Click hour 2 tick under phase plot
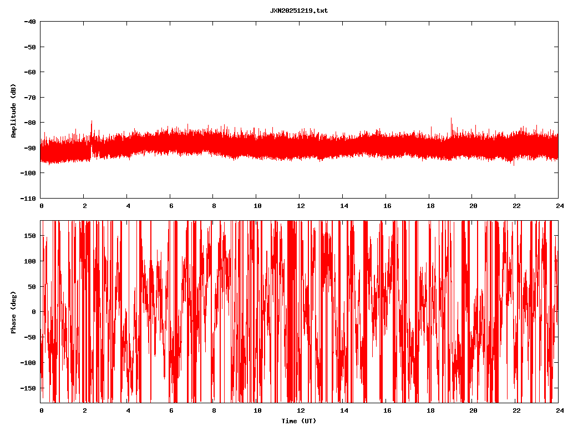 pos(84,410)
